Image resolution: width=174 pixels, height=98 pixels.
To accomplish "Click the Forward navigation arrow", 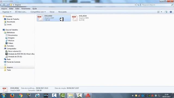I will (6, 5).
